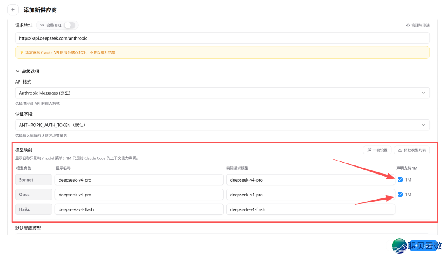This screenshot has width=445, height=256.
Task: Toggle the 完整 URL switch
Action: pos(70,25)
